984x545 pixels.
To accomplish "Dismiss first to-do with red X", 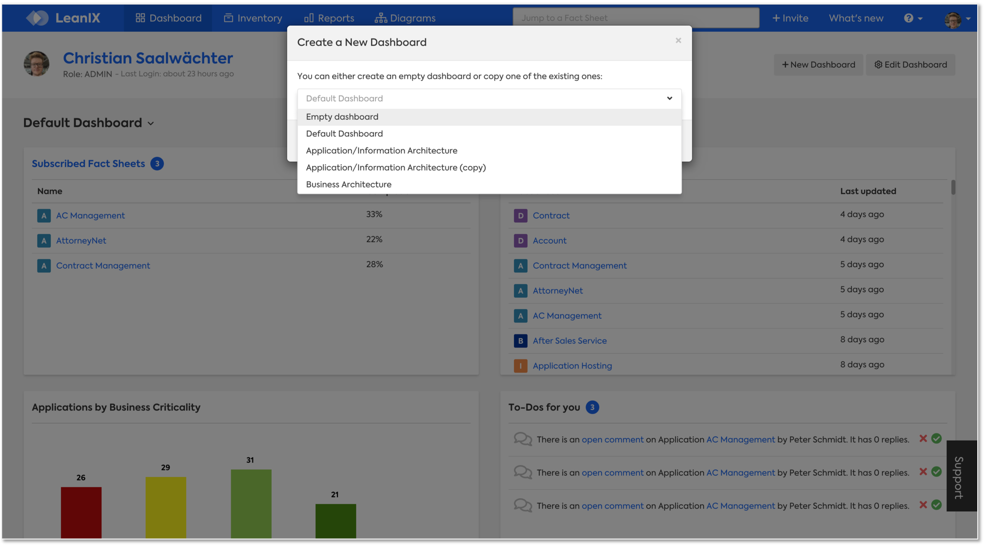I will point(923,439).
